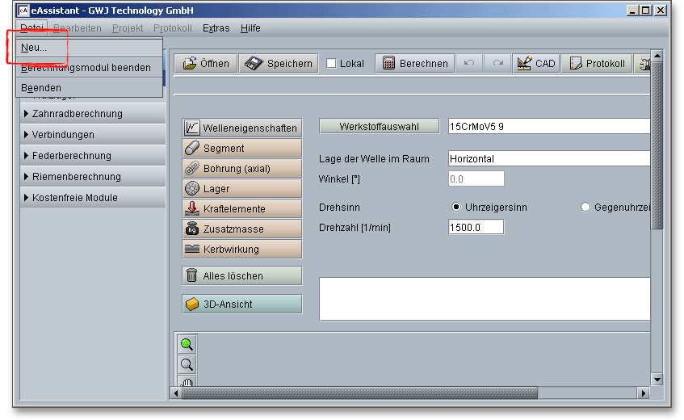Click the Werkstoffauswahl button
Viewport: 684px width, 420px height.
(379, 127)
